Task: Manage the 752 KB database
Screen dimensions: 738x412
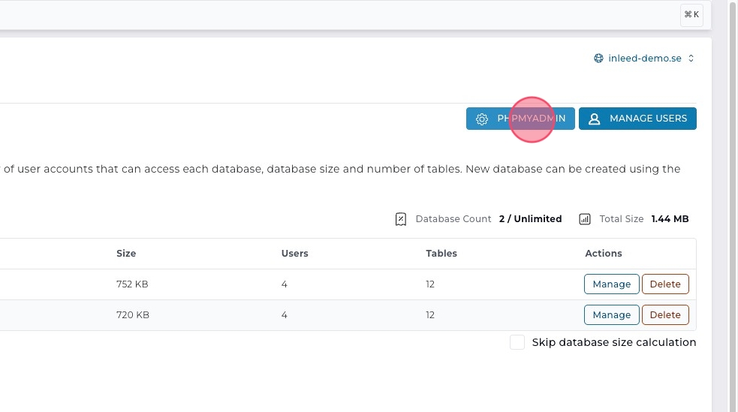Action: (611, 284)
